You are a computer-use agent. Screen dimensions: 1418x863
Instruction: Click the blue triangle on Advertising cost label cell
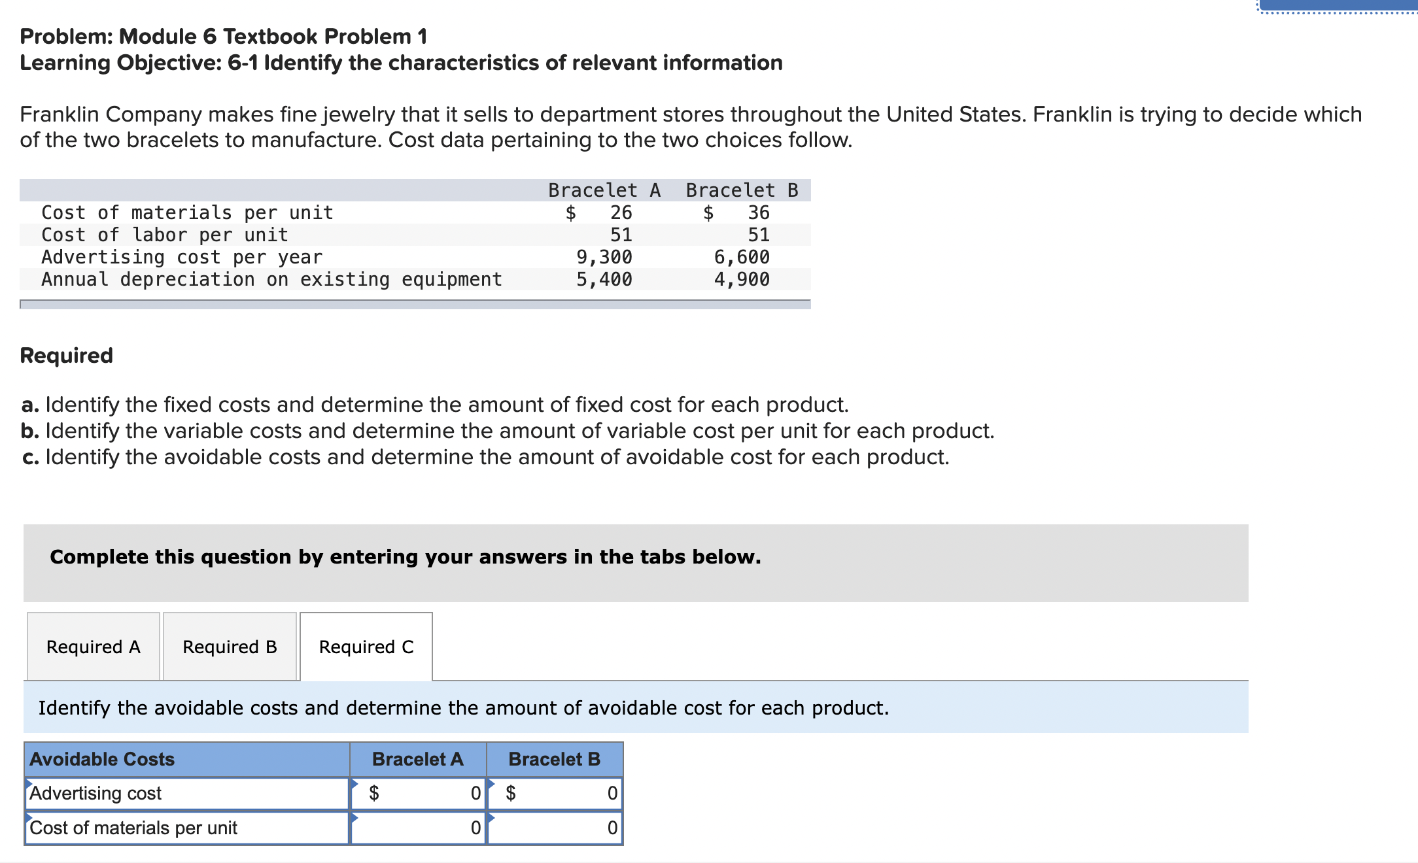pos(27,783)
